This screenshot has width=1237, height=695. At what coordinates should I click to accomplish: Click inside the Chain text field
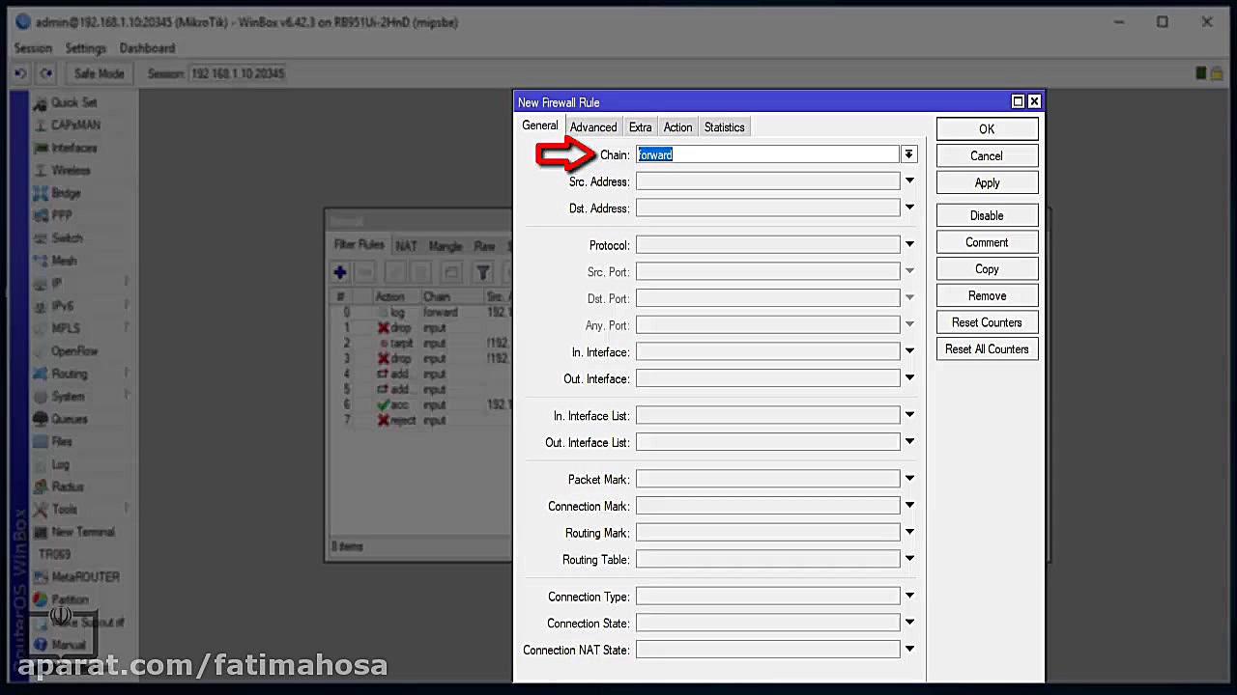[767, 154]
